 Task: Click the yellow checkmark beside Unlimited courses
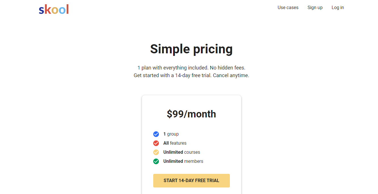click(x=156, y=152)
